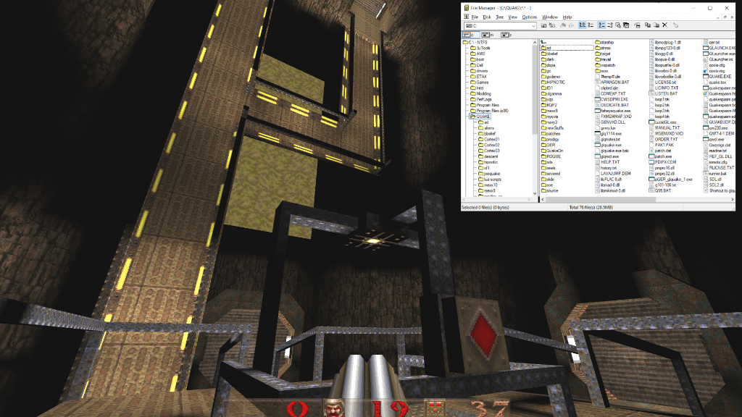Select drive z button
This screenshot has height=417, width=742.
click(x=507, y=35)
